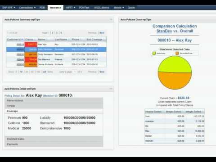Open the SAP WPF dropdown menu

9,8
